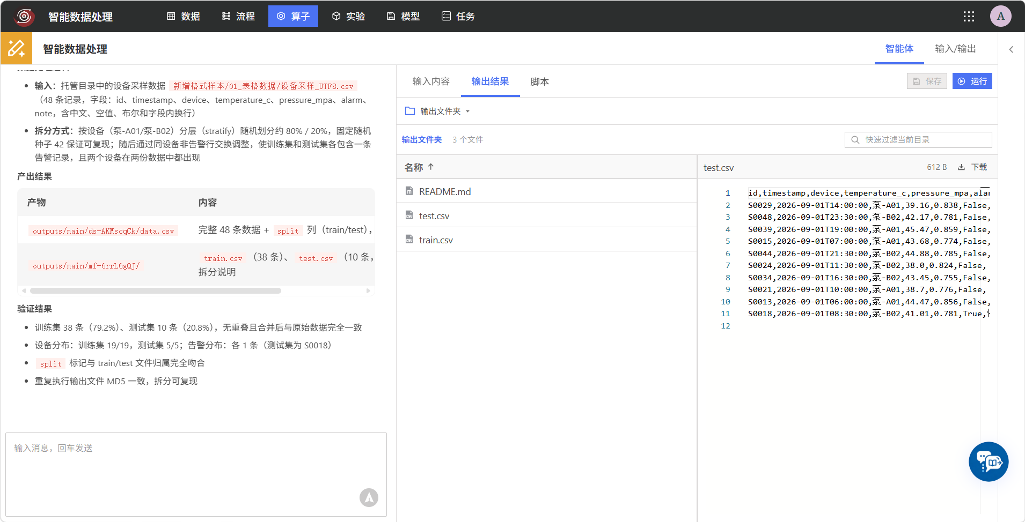Click the message input box
Image resolution: width=1025 pixels, height=522 pixels.
[196, 474]
